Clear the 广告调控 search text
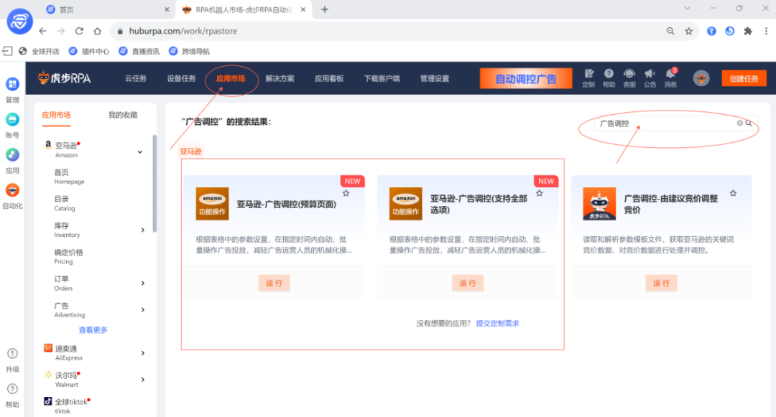Screen dimensions: 776x417 point(740,123)
